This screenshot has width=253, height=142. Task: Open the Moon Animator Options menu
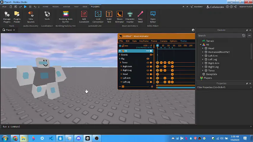point(173,41)
